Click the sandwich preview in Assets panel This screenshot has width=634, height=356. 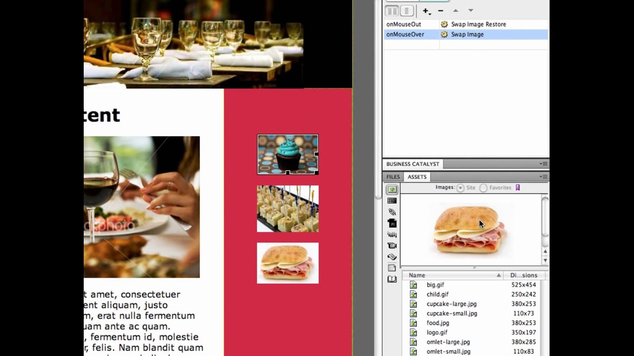pos(469,229)
